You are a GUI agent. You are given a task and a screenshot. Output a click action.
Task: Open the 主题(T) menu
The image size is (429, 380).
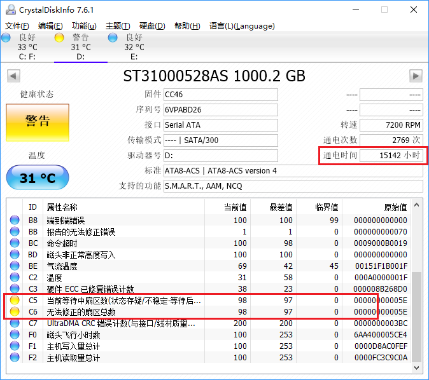coord(118,26)
